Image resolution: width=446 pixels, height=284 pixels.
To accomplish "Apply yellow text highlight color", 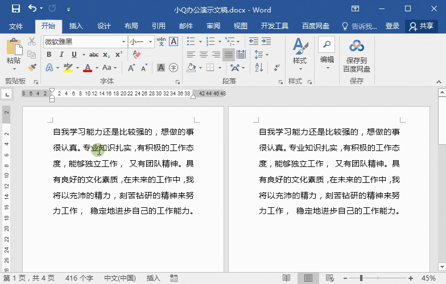I will pos(68,68).
